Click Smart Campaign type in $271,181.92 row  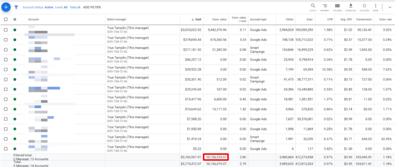pos(257,50)
